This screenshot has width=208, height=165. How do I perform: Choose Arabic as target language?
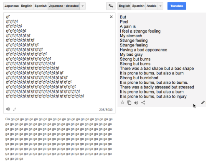point(152,6)
